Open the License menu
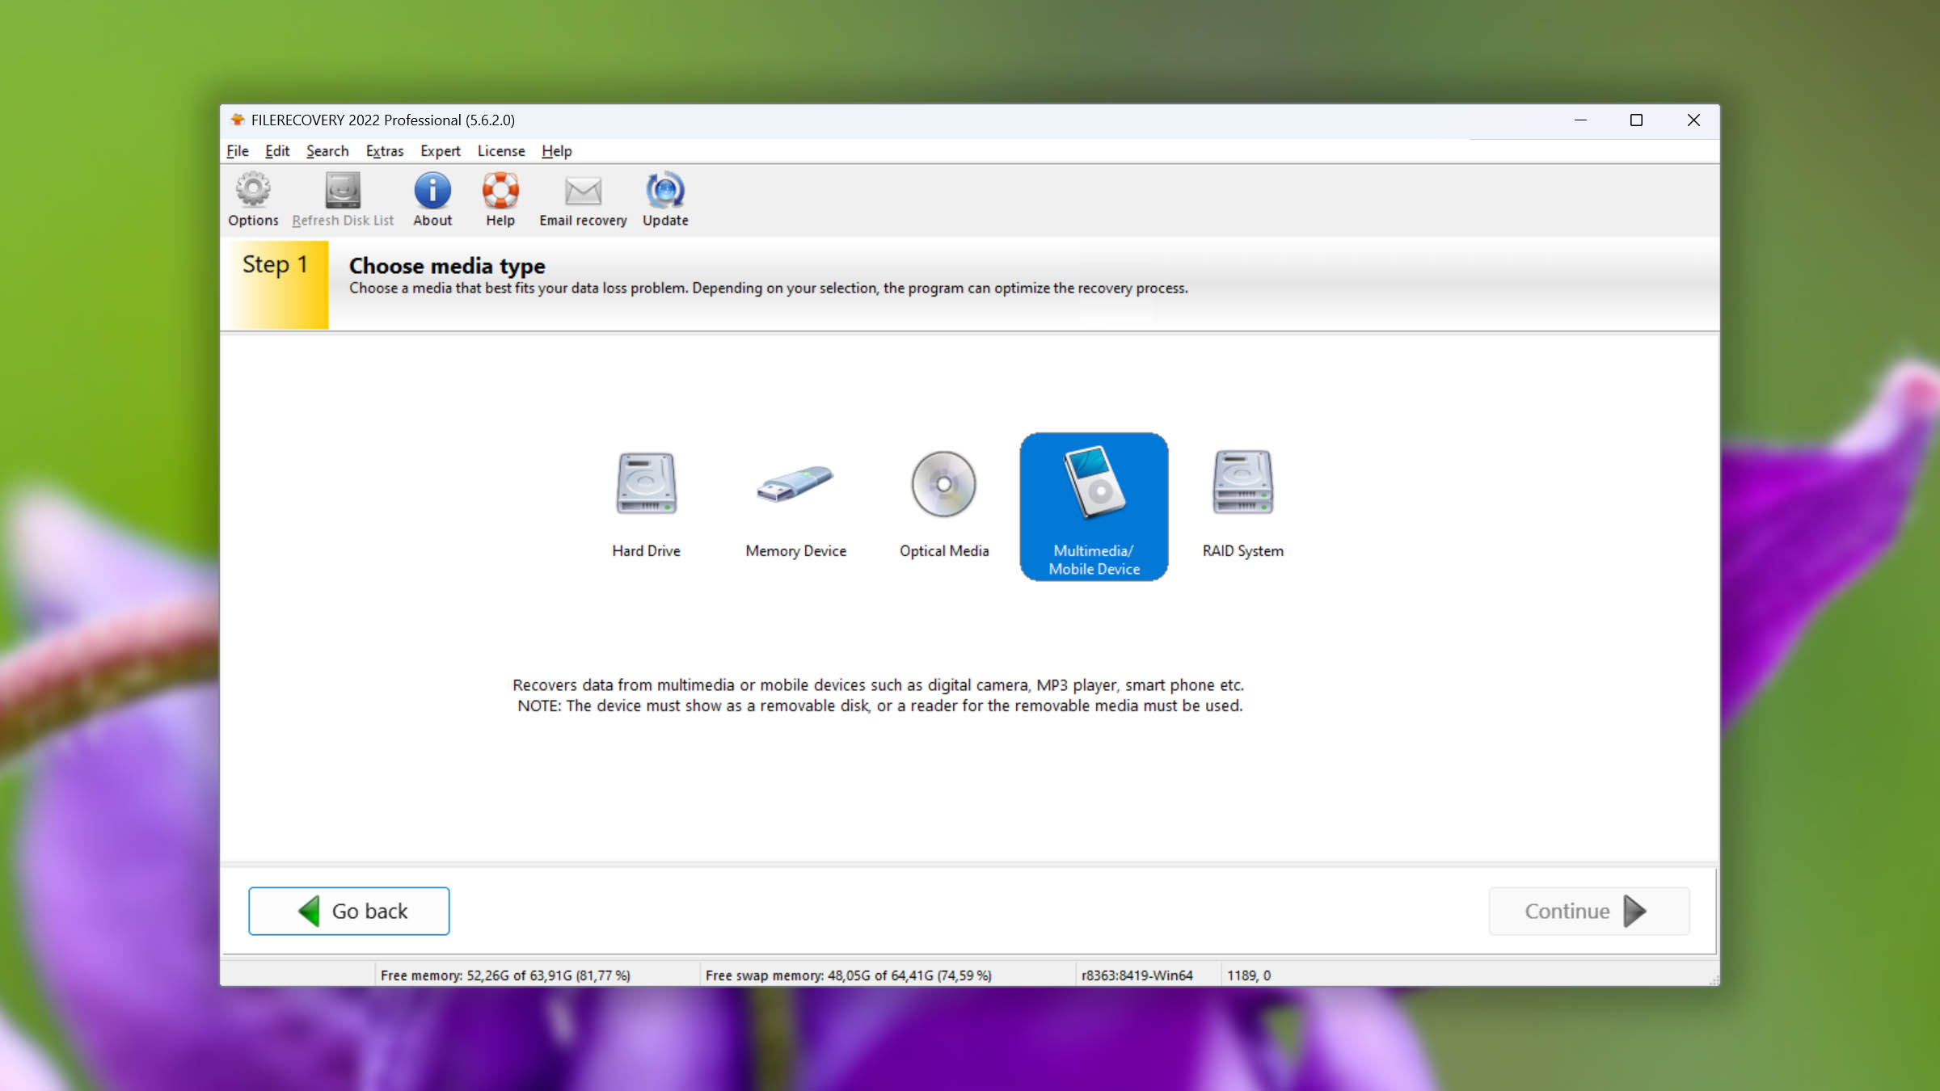The width and height of the screenshot is (1940, 1091). coord(501,151)
